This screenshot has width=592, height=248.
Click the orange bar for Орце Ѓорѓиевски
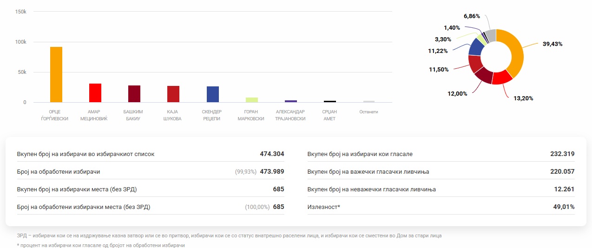(x=56, y=74)
